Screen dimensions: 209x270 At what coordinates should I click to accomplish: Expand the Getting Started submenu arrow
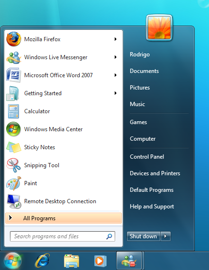point(116,93)
